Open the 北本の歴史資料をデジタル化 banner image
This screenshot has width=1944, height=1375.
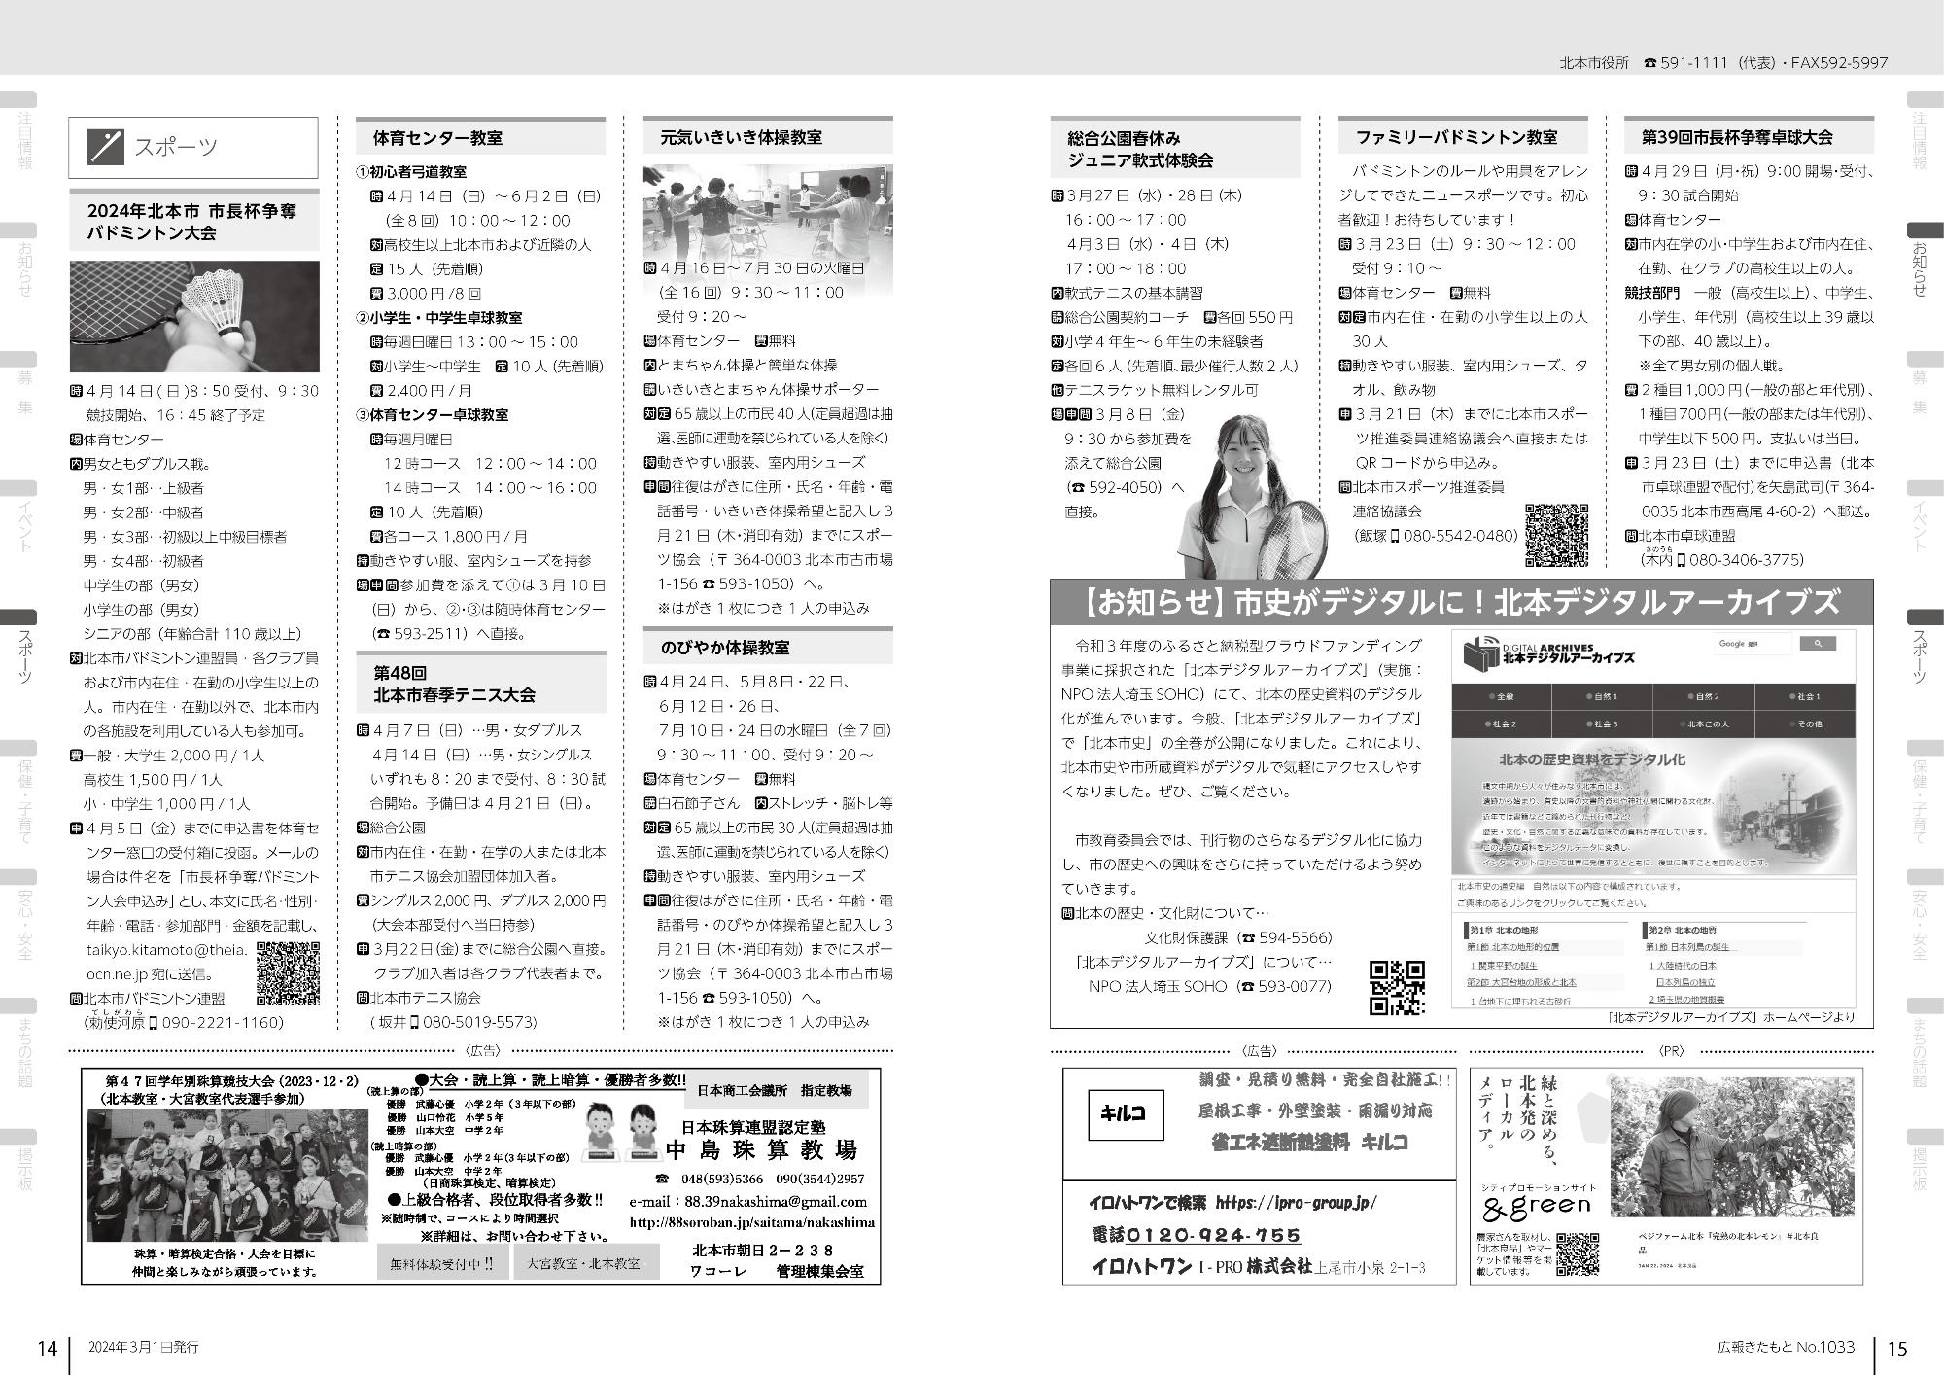click(1653, 806)
